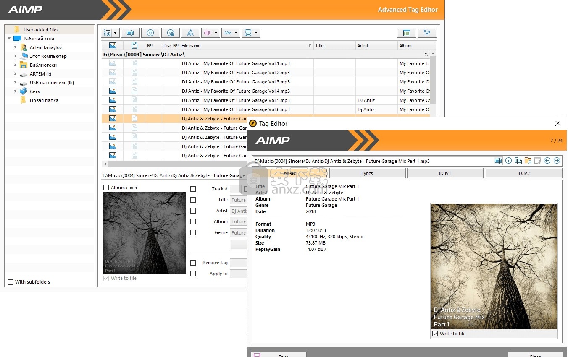Click the cover icon on Vol.4.mp3 row
Screen dimensions: 568x357
[112, 91]
